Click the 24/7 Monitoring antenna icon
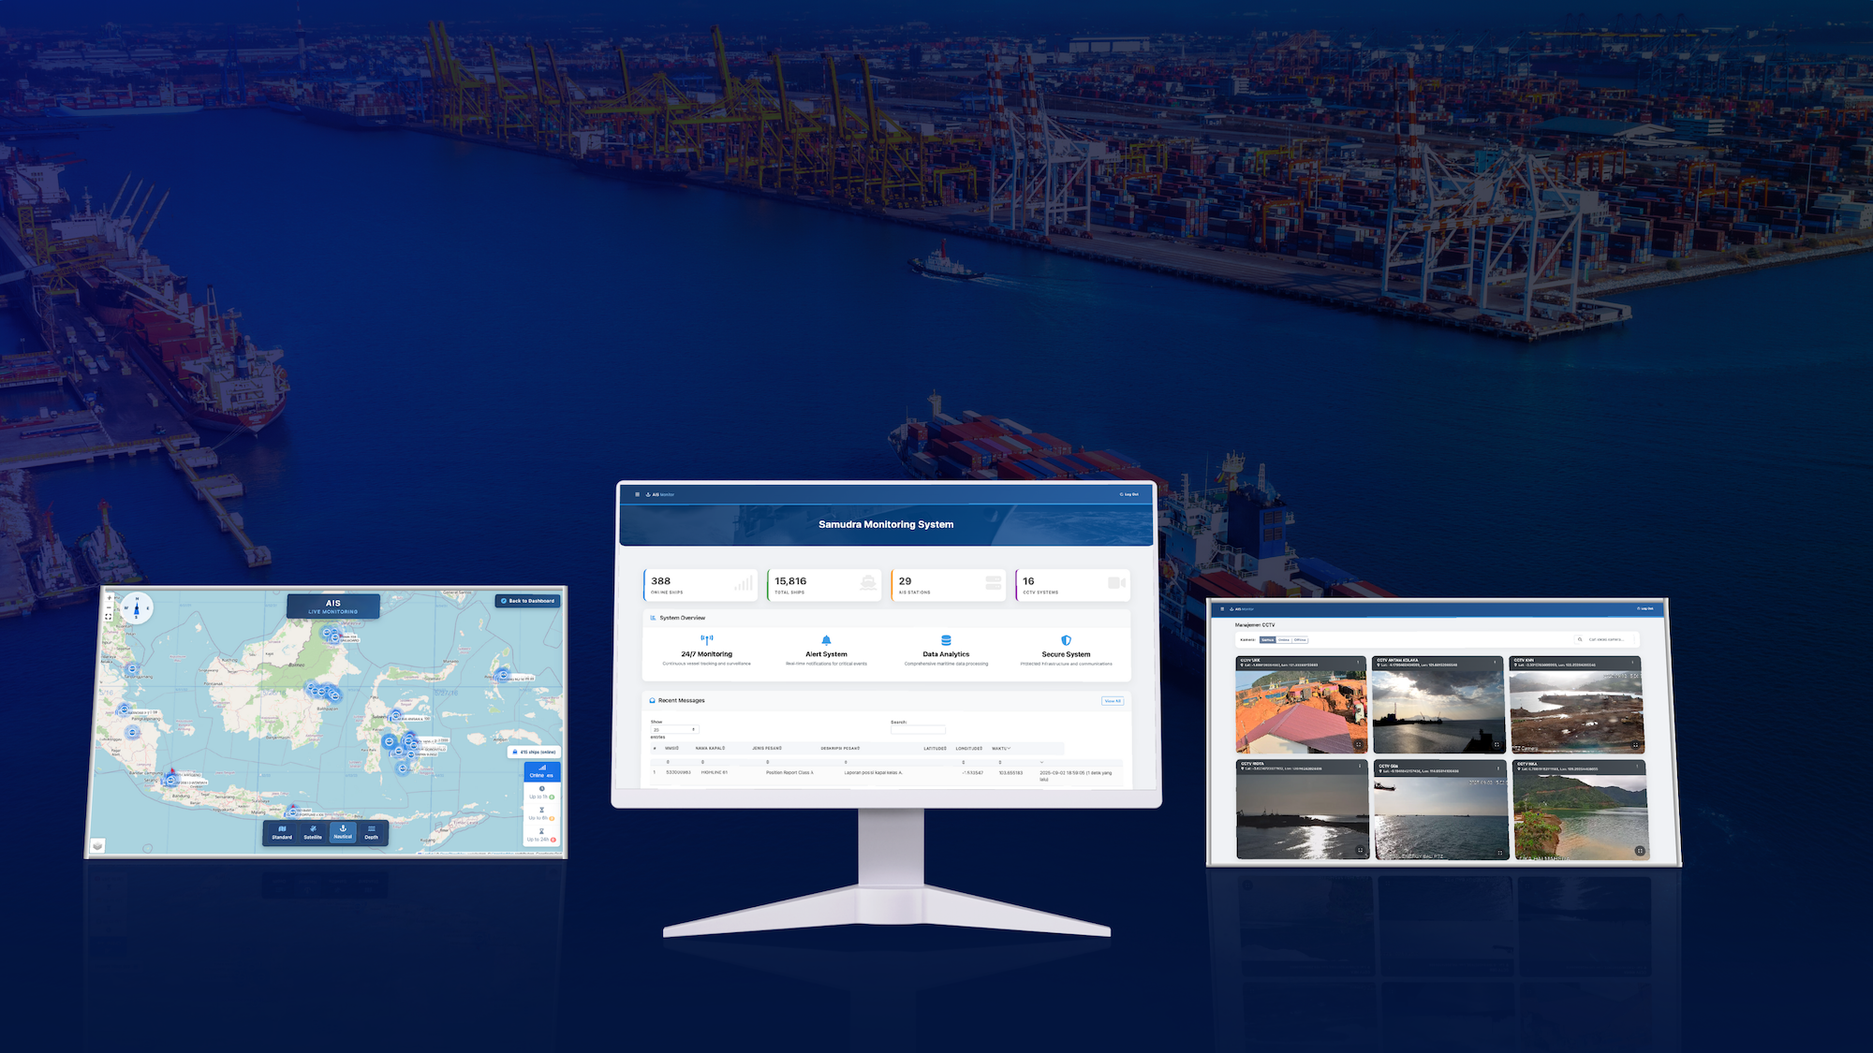1873x1053 pixels. [x=706, y=639]
